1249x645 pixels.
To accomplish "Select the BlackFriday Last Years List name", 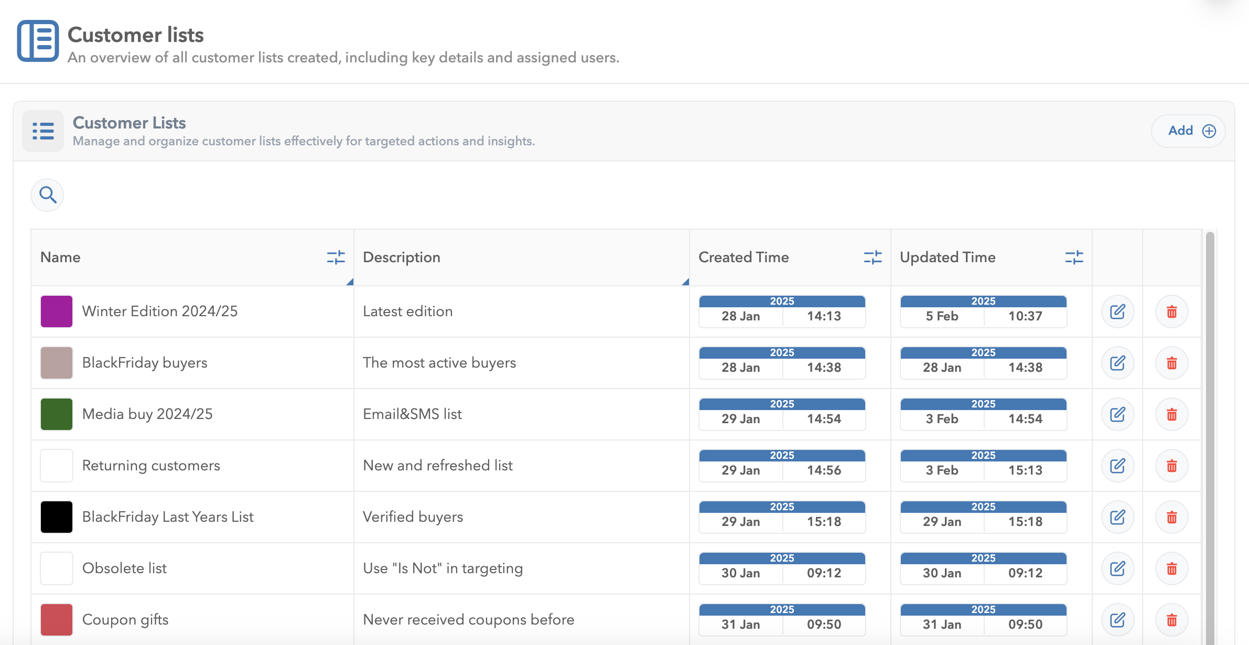I will (x=168, y=517).
